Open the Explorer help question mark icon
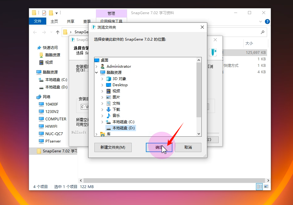293x205 pixels. point(267,22)
